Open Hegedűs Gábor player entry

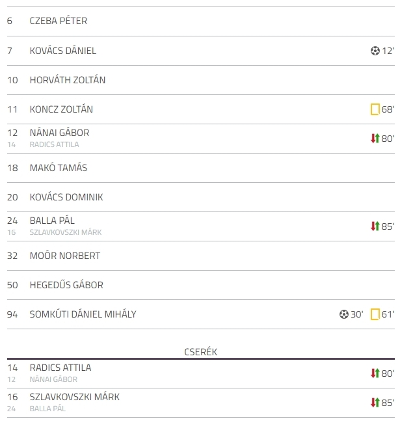(66, 285)
